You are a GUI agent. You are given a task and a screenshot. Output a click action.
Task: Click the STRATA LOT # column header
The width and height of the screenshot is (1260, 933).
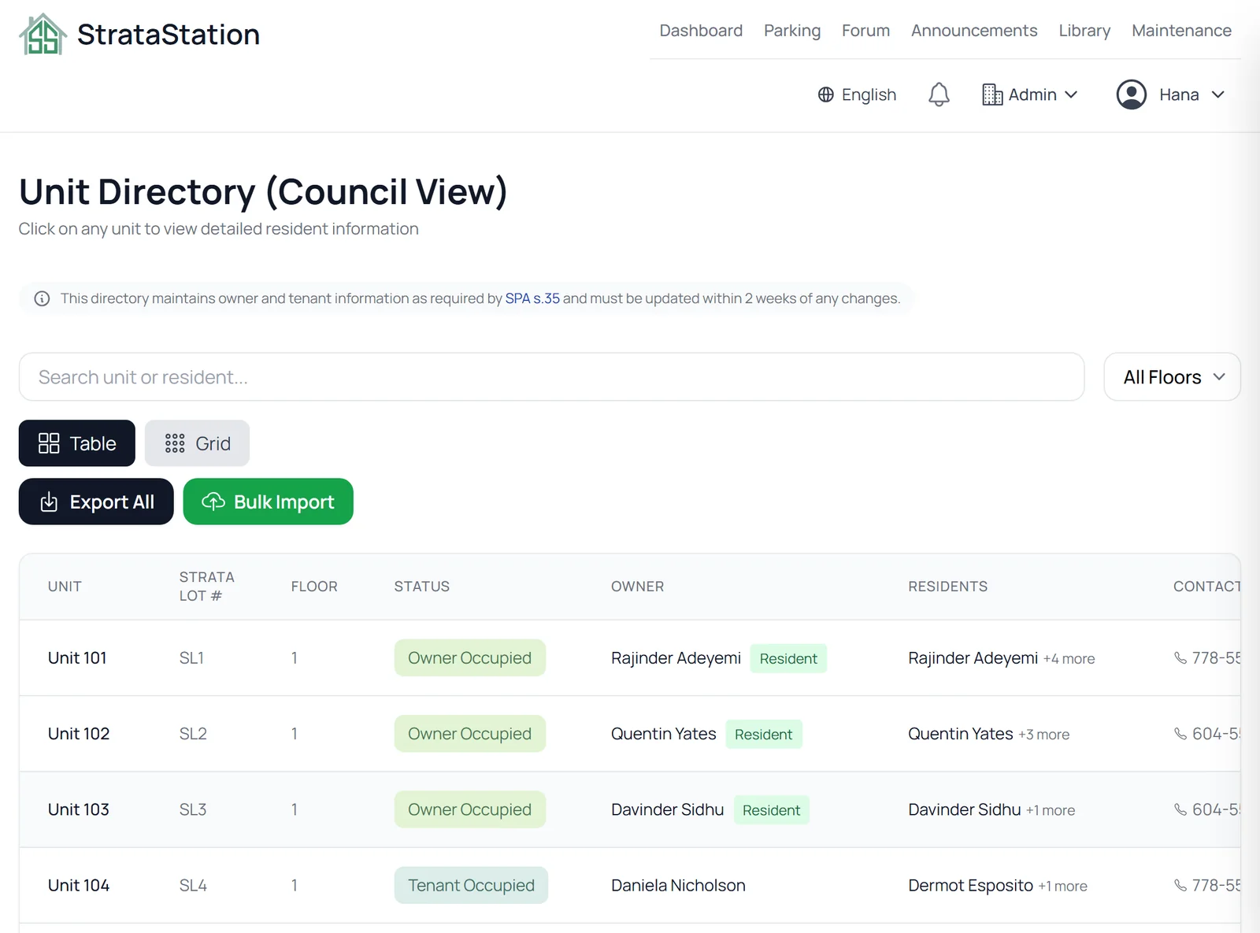click(206, 587)
